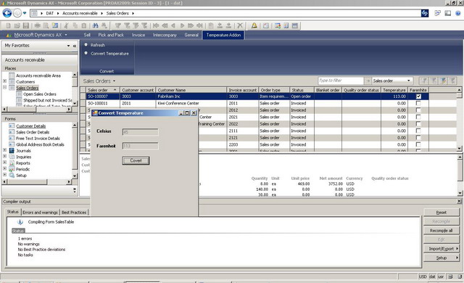Open the Sales Orders title dropdown arrow
The width and height of the screenshot is (464, 283).
click(x=115, y=81)
